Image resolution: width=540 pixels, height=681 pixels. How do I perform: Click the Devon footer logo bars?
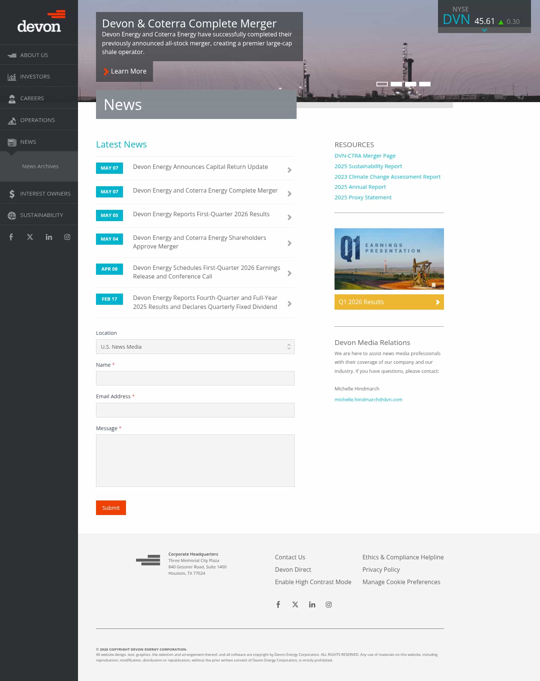tap(148, 560)
